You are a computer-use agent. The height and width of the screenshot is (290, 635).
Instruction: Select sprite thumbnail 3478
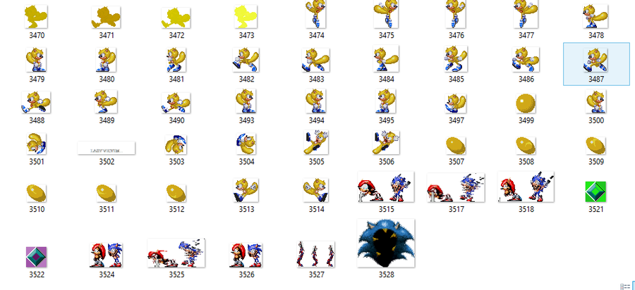pyautogui.click(x=595, y=17)
